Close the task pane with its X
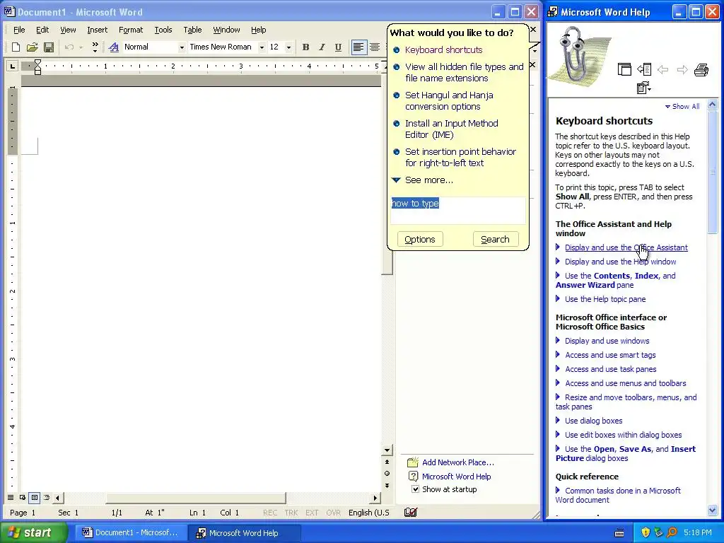Screen dimensions: 724x543 pos(532,64)
